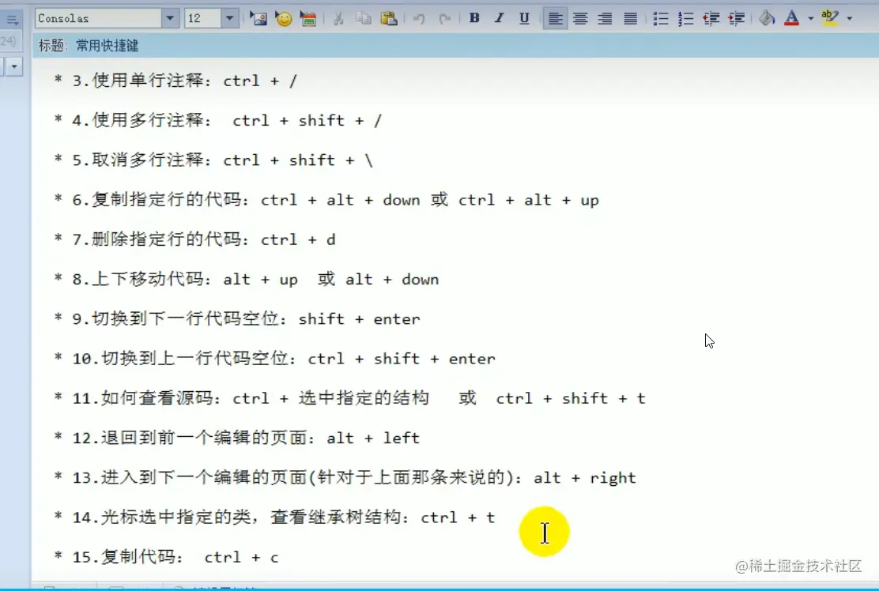The width and height of the screenshot is (879, 591).
Task: Click the cut scissors icon
Action: [x=338, y=18]
